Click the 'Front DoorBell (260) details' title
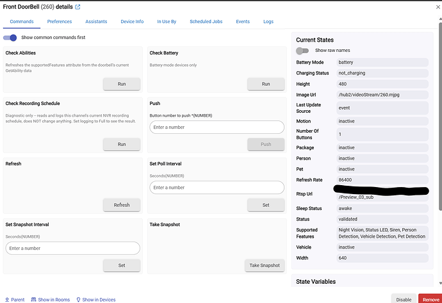442x303 pixels. (38, 7)
